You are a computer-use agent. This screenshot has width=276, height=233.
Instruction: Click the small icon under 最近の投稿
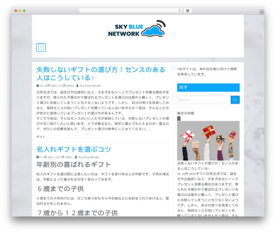tap(179, 118)
